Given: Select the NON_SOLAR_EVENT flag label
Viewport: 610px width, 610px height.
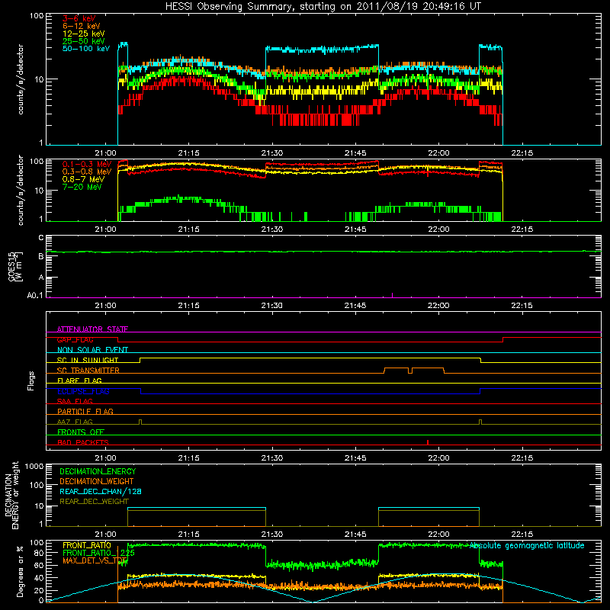Looking at the screenshot, I should [92, 350].
